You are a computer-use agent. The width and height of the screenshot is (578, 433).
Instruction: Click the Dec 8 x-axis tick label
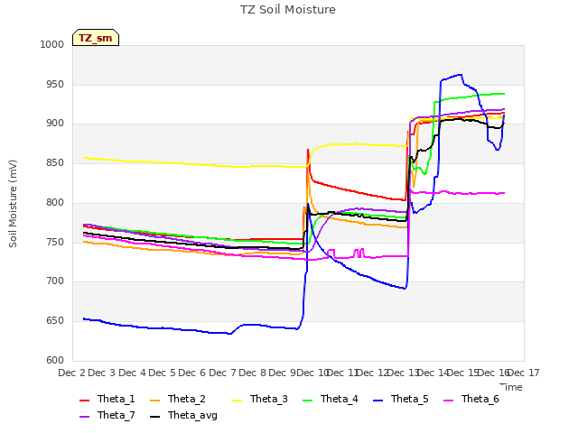[x=252, y=373]
